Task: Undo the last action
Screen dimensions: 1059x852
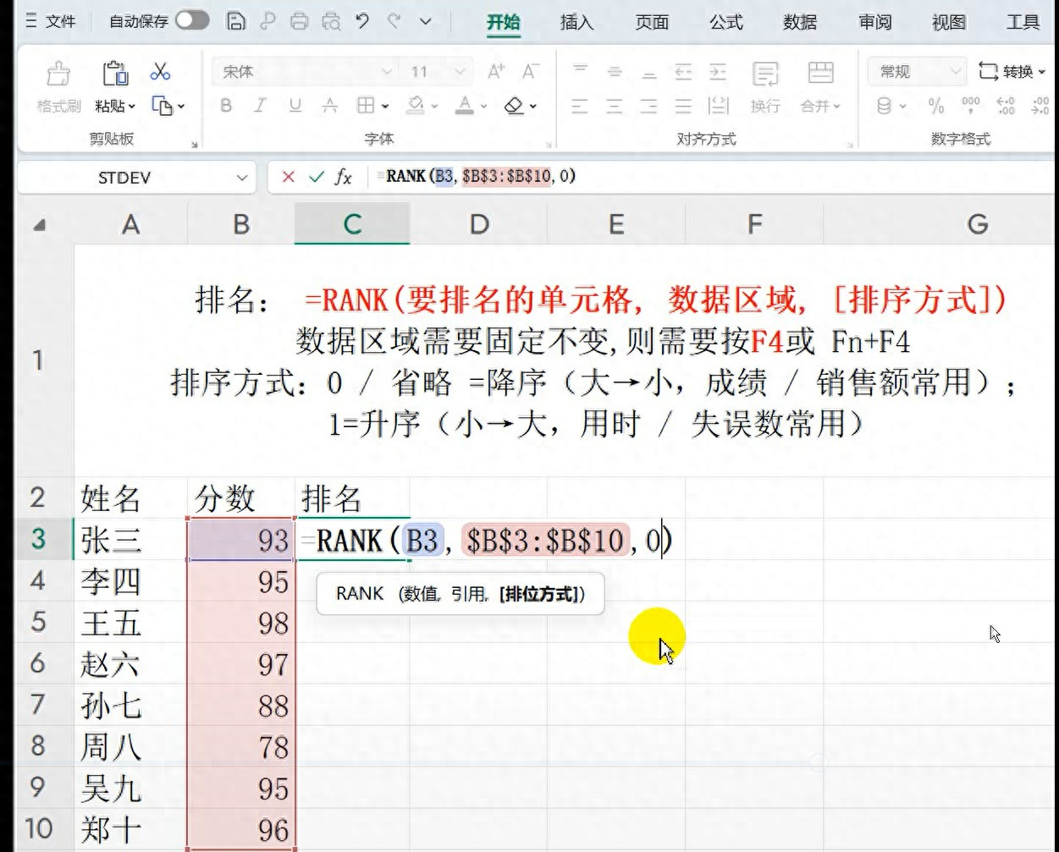Action: (362, 21)
